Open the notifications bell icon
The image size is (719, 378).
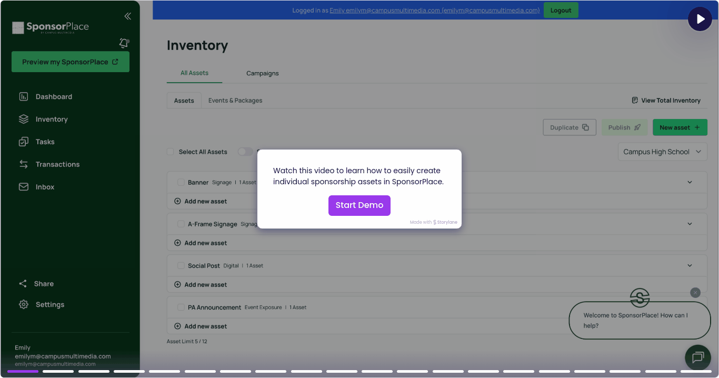click(x=124, y=43)
